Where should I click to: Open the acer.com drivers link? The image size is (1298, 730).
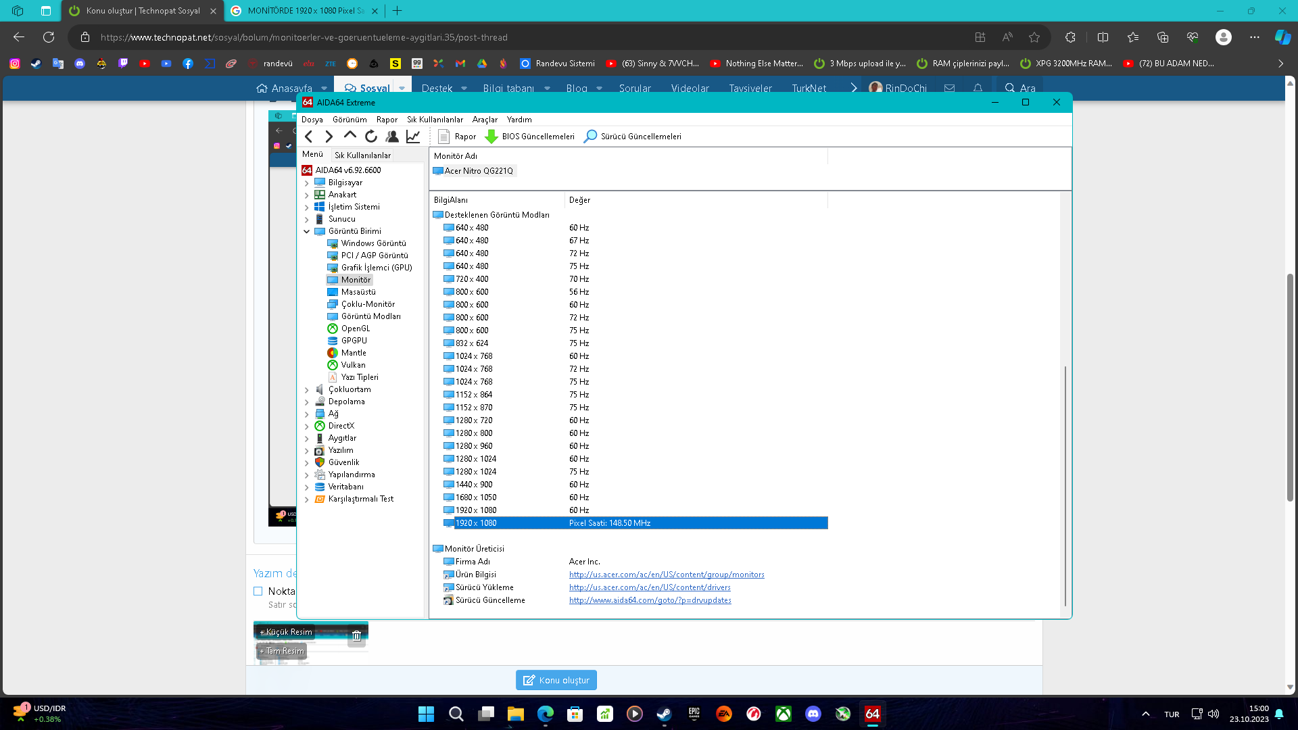650,587
